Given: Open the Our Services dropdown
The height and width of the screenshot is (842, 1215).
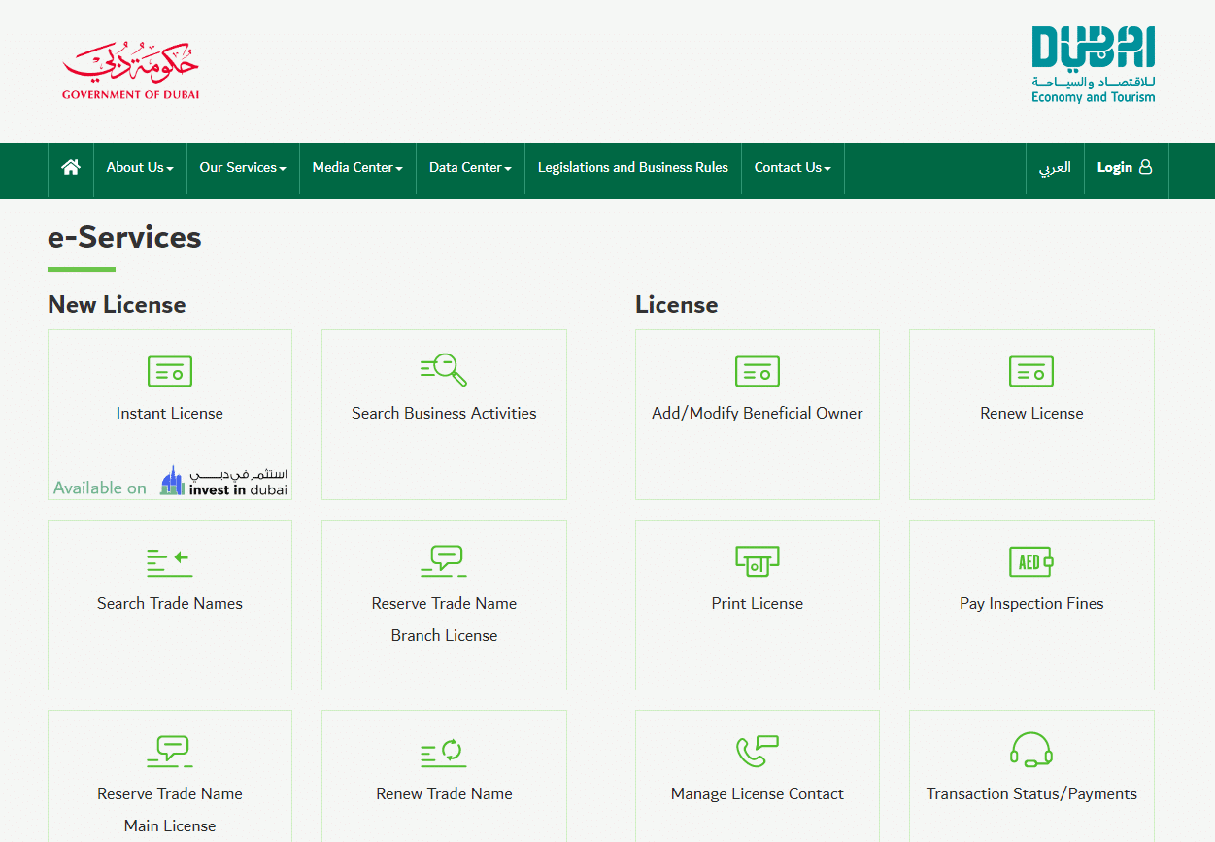Looking at the screenshot, I should tap(242, 167).
